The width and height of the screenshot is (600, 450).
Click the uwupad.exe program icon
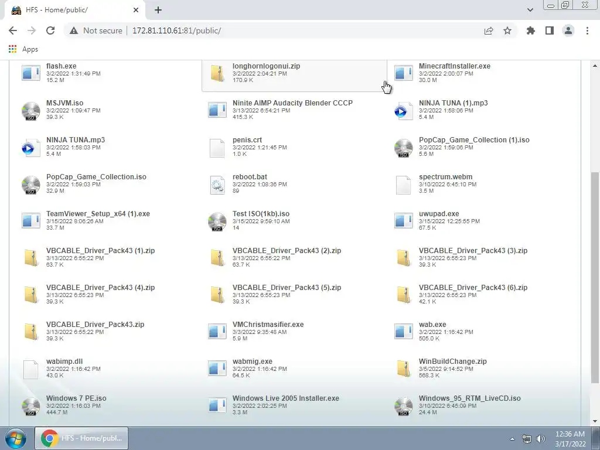[x=403, y=220]
